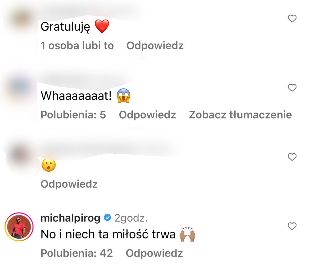
Task: View who liked "Gratuluję" comment
Action: click(x=77, y=46)
